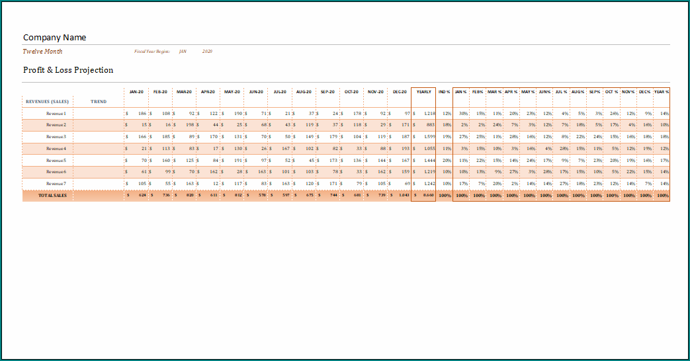Select the Revenue 2 row label
Screen dimensions: 690x361
(x=56, y=125)
